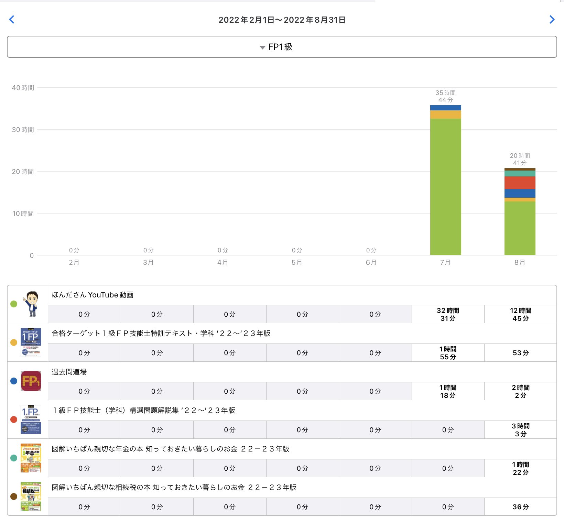Click the 8月 axis label
The height and width of the screenshot is (523, 564).
520,263
